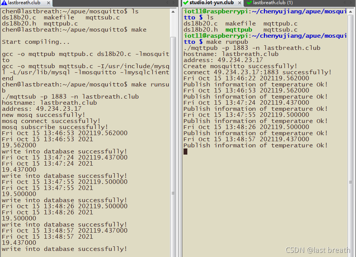Image resolution: width=356 pixels, height=257 pixels.
Task: Click 'Fri Oct 15 13:47:24 2021' line
Action: [48, 164]
